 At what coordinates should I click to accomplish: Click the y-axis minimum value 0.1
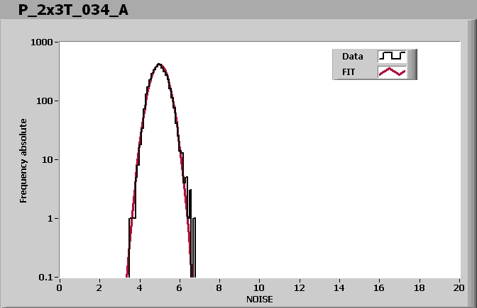(x=48, y=278)
